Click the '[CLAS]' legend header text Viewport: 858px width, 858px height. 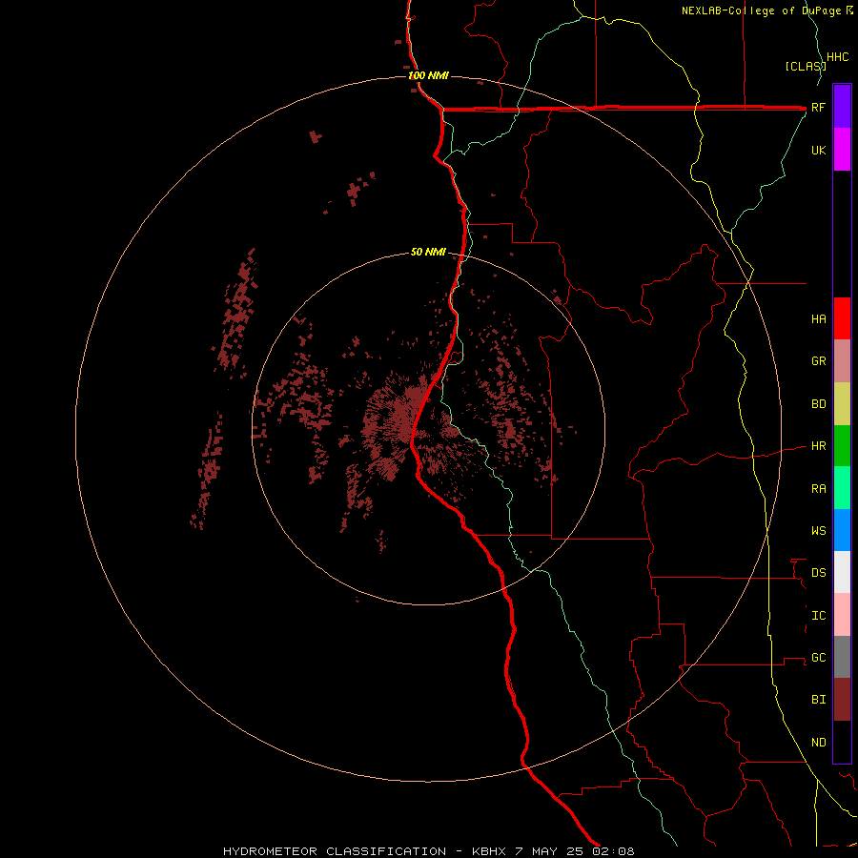(x=805, y=67)
